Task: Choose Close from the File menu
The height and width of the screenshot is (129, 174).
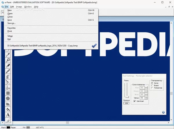Action: 51,17
